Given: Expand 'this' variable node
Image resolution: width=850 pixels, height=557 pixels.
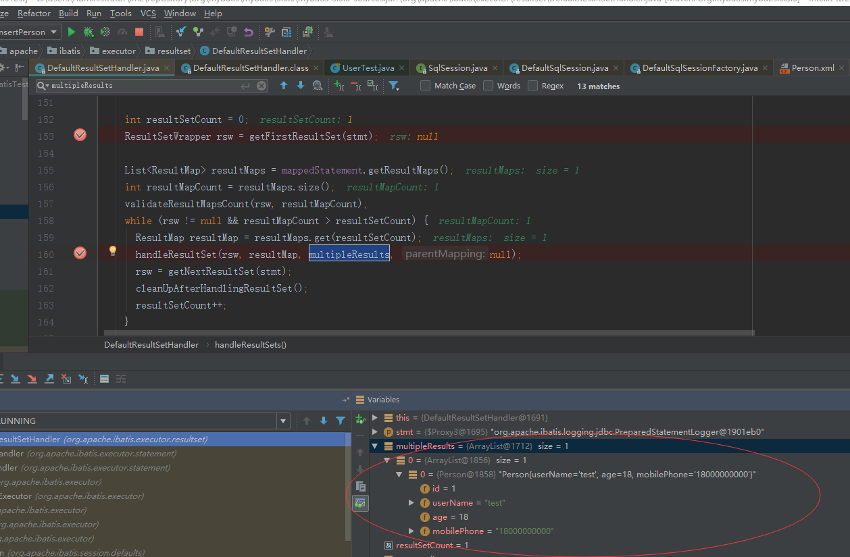Looking at the screenshot, I should (x=375, y=418).
